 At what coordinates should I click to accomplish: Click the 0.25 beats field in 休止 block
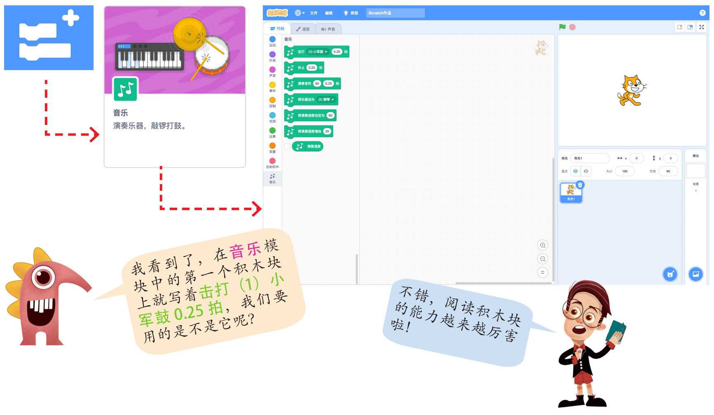(312, 68)
